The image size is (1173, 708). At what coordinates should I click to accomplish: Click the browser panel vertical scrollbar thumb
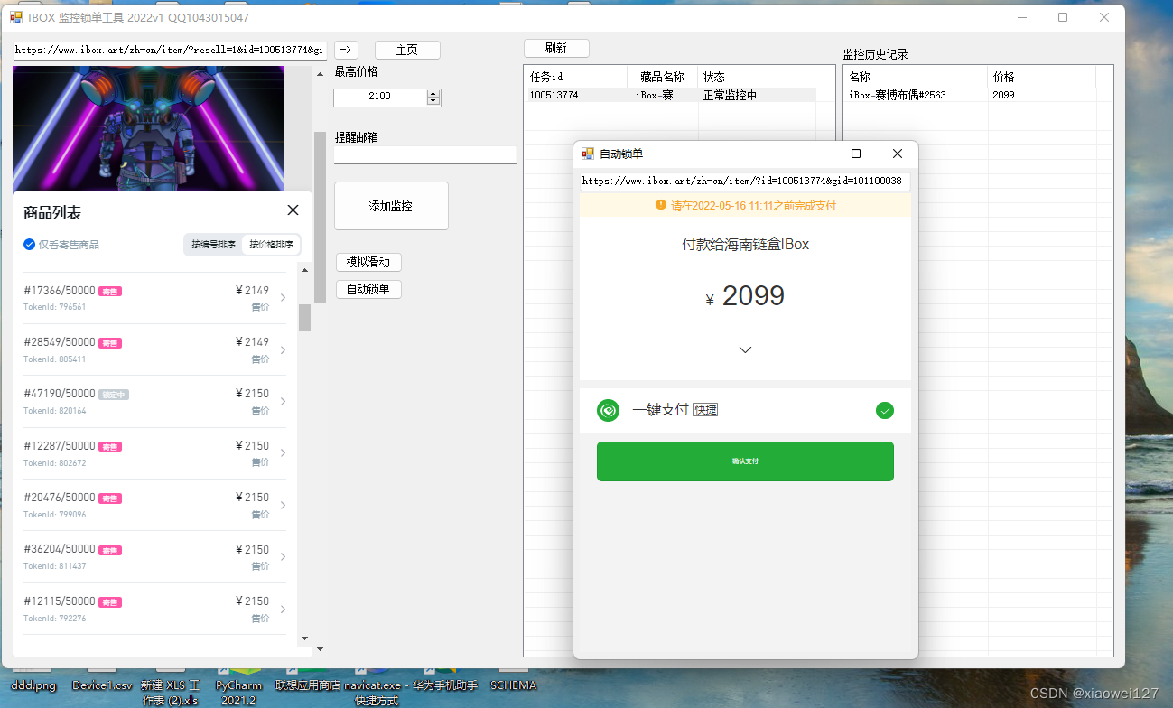tap(320, 217)
